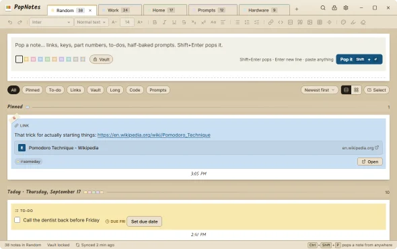Choose the yellow note color swatch

[x=26, y=59]
